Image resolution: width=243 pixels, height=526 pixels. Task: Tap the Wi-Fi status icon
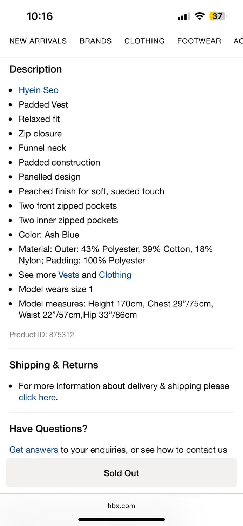(x=200, y=16)
